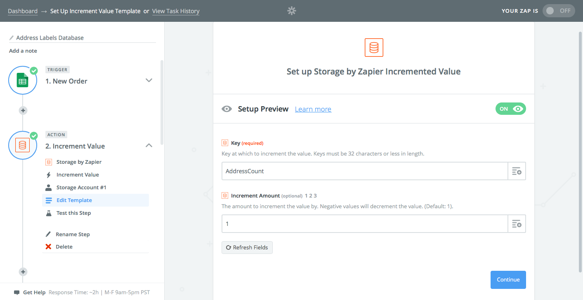Image resolution: width=583 pixels, height=300 pixels.
Task: Click the Set Up Increment Value Template breadcrumb
Action: tap(95, 11)
